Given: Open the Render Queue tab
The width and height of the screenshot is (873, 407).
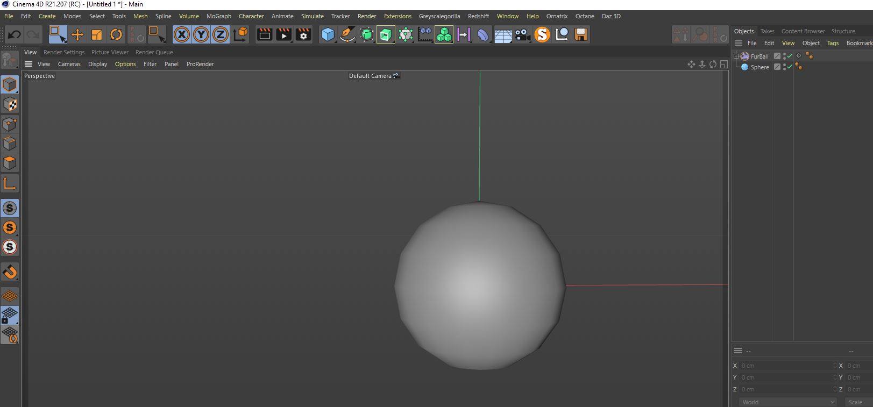Looking at the screenshot, I should click(x=154, y=52).
